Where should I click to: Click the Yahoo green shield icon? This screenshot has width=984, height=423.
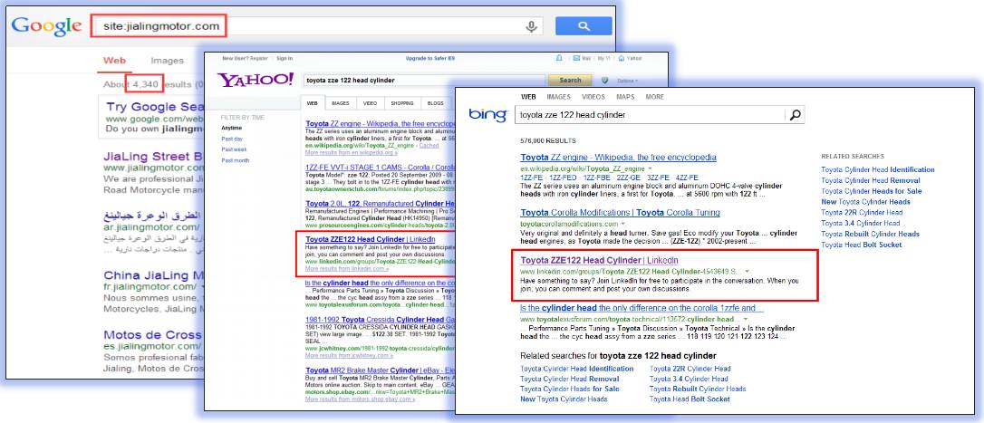tap(605, 81)
